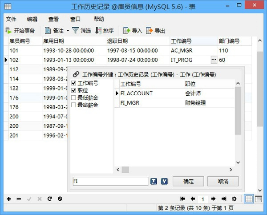Open foreign key lookup ellipsis button
Viewport: 267px width, 215px height.
click(214, 60)
